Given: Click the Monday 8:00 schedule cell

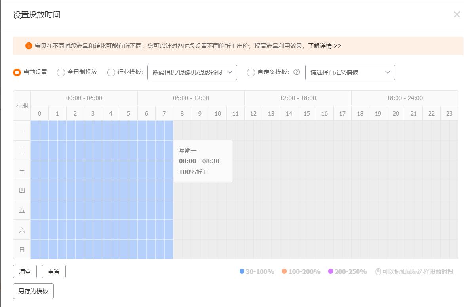Looking at the screenshot, I should click(182, 131).
